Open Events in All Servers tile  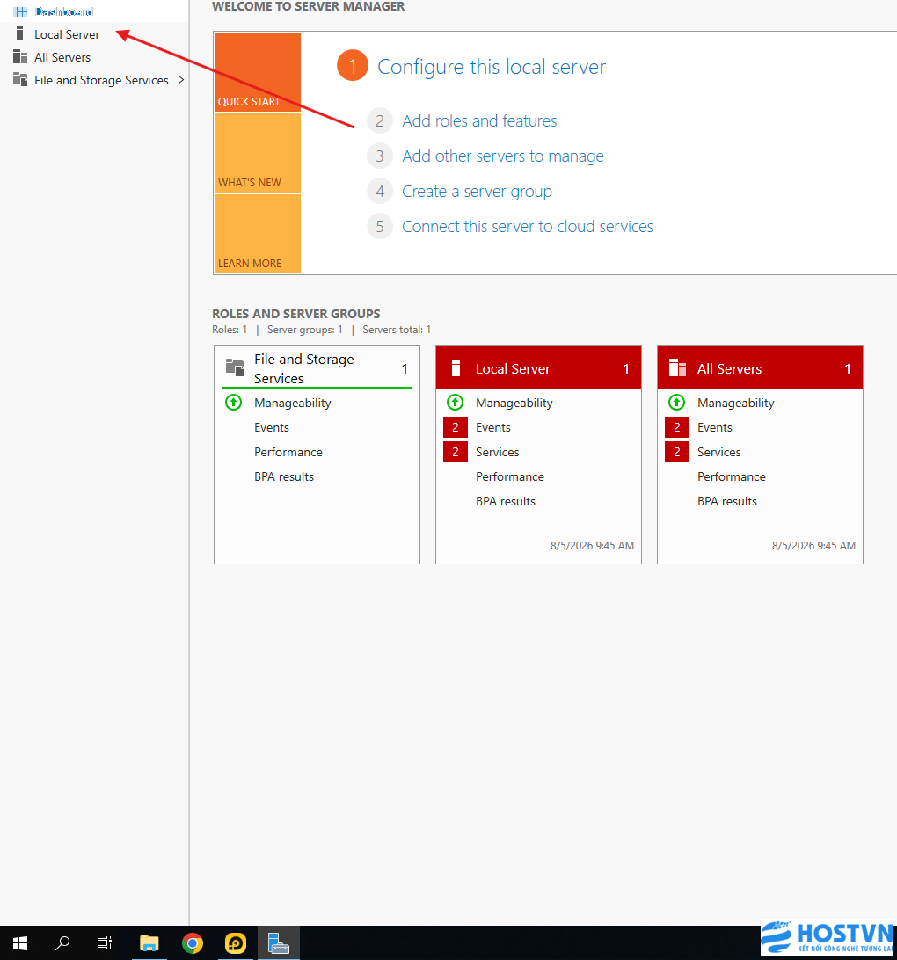point(715,427)
